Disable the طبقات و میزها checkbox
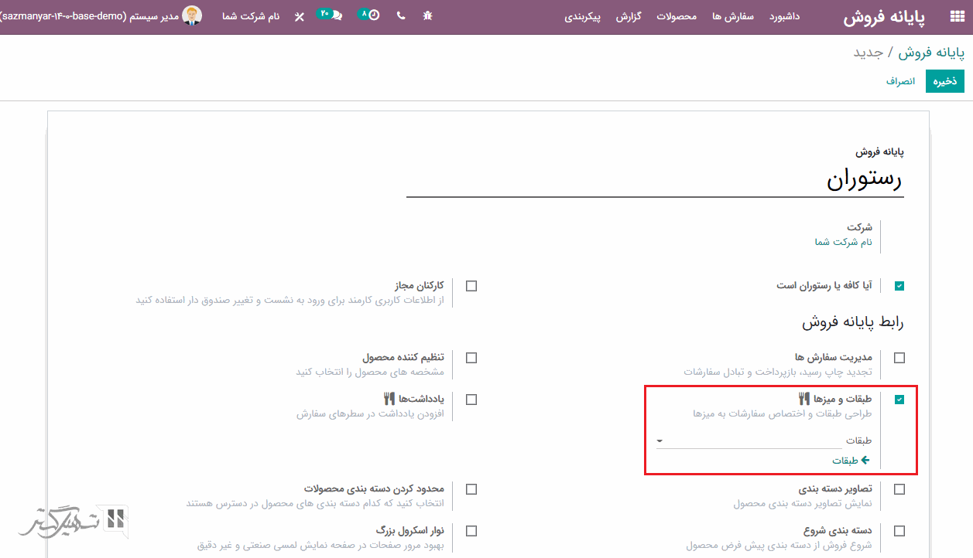973x558 pixels. point(899,400)
